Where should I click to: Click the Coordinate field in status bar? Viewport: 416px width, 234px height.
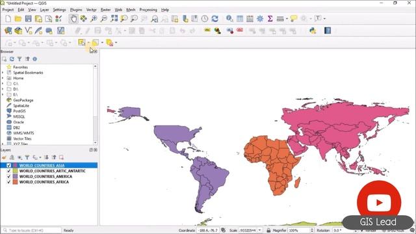coord(208,230)
